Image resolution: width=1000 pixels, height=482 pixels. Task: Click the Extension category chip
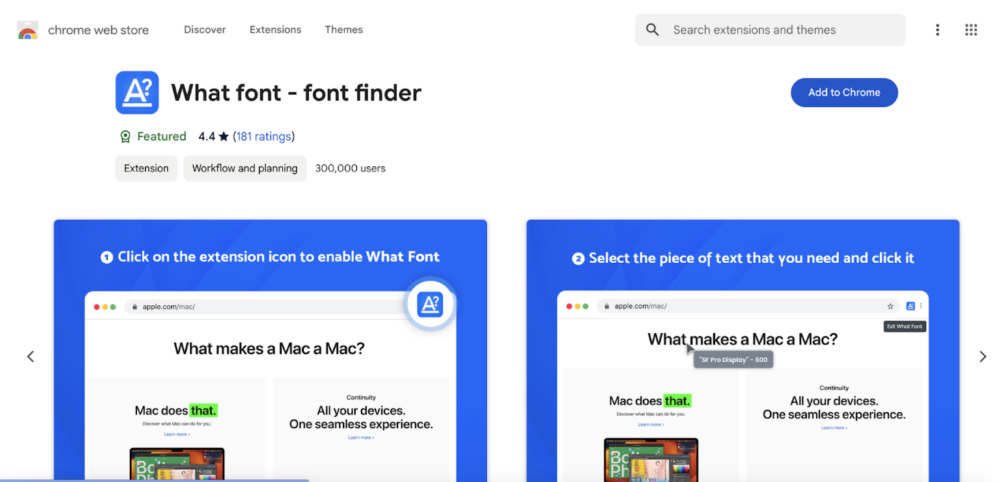pos(146,168)
